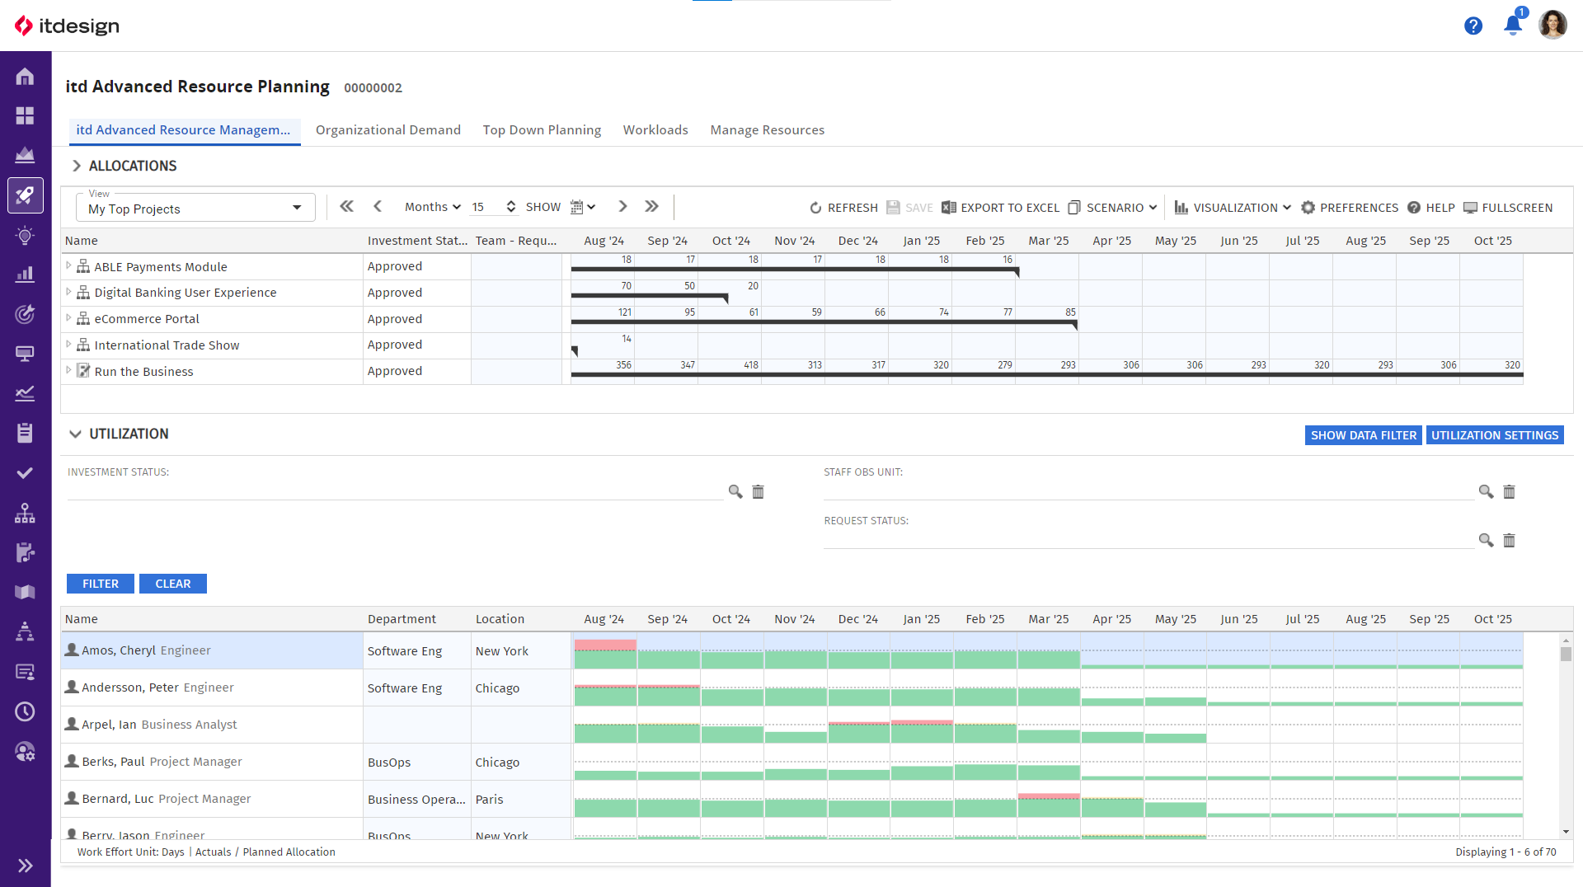Image resolution: width=1583 pixels, height=887 pixels.
Task: Collapse the Utilization section
Action: tap(75, 434)
